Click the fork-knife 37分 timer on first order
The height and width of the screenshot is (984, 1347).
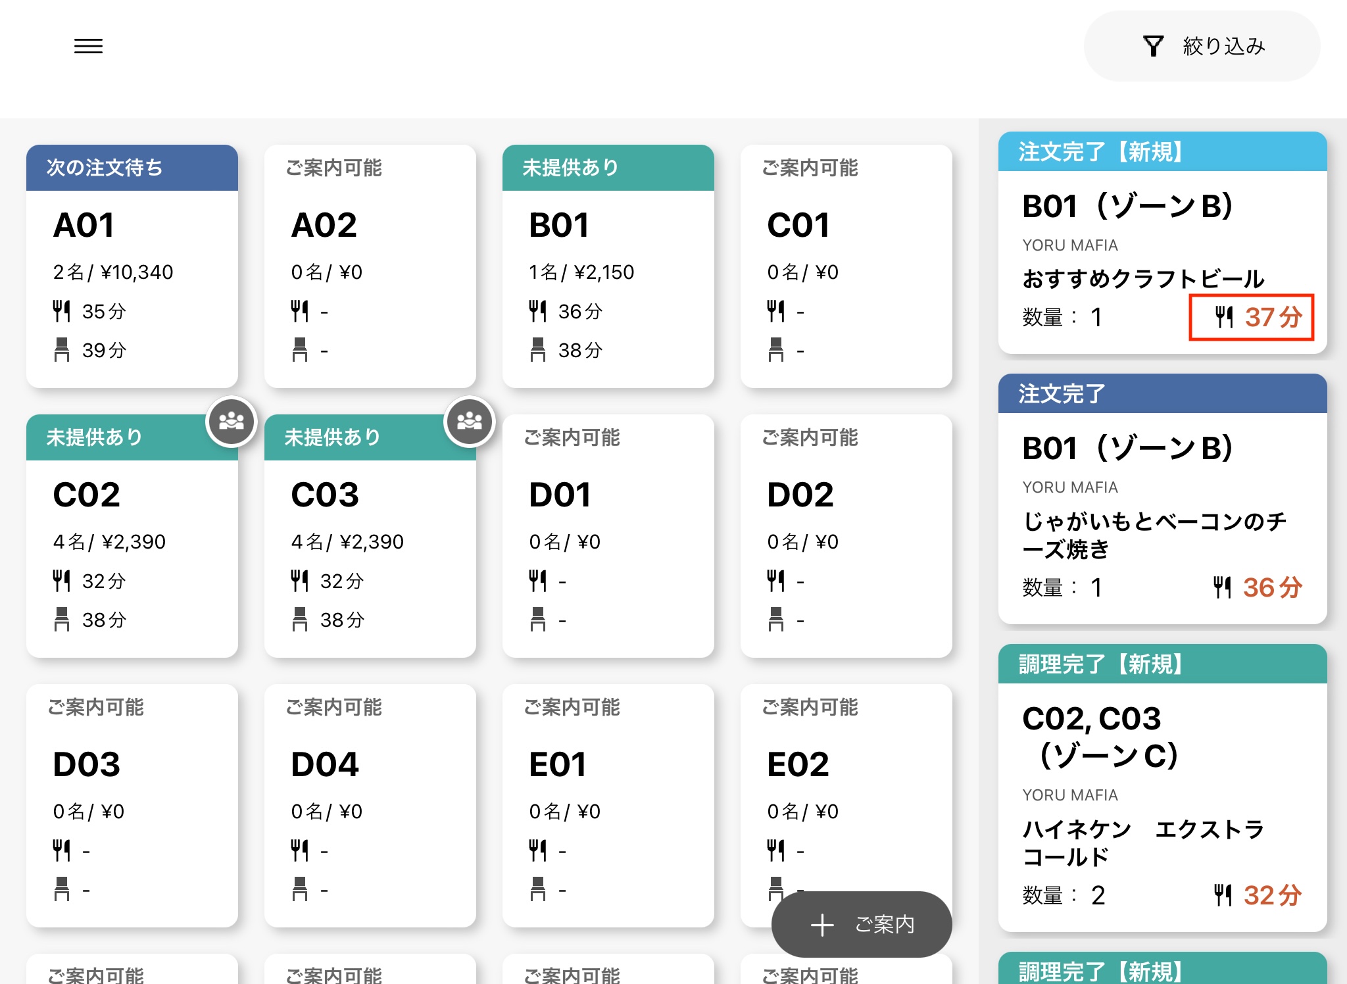coord(1251,318)
